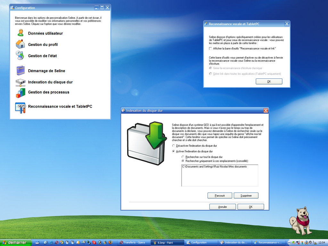Click the Supprimer button
Screen dimensions: 328x246
pyautogui.click(x=246, y=196)
